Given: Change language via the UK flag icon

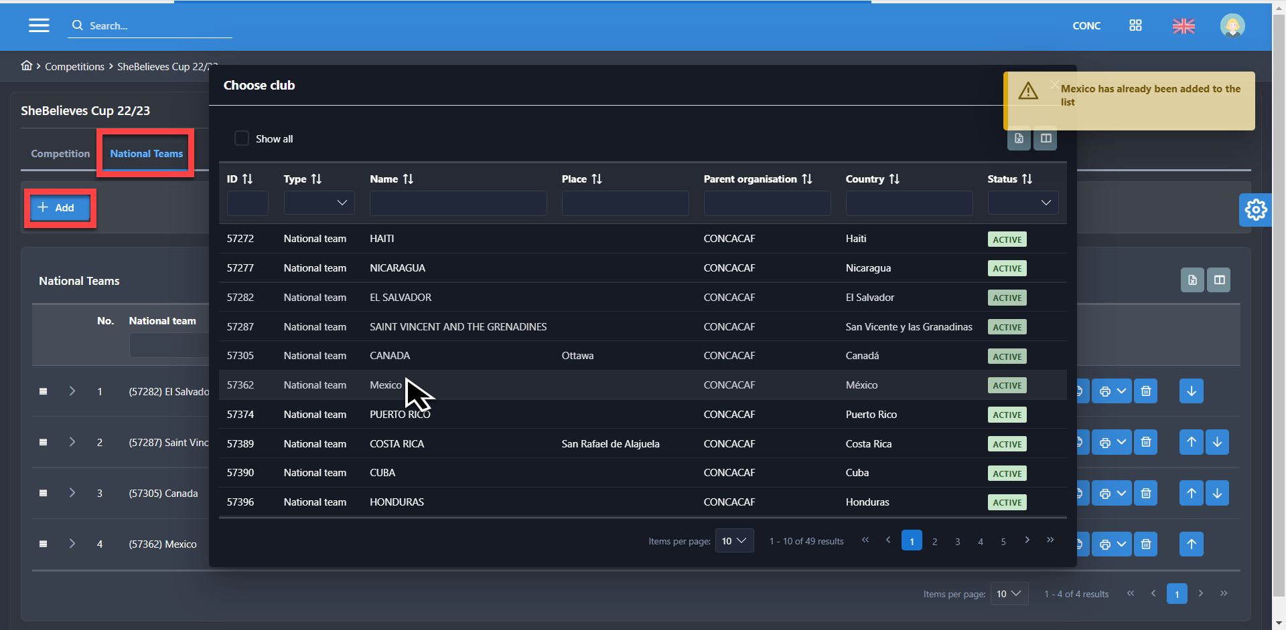Looking at the screenshot, I should 1184,26.
